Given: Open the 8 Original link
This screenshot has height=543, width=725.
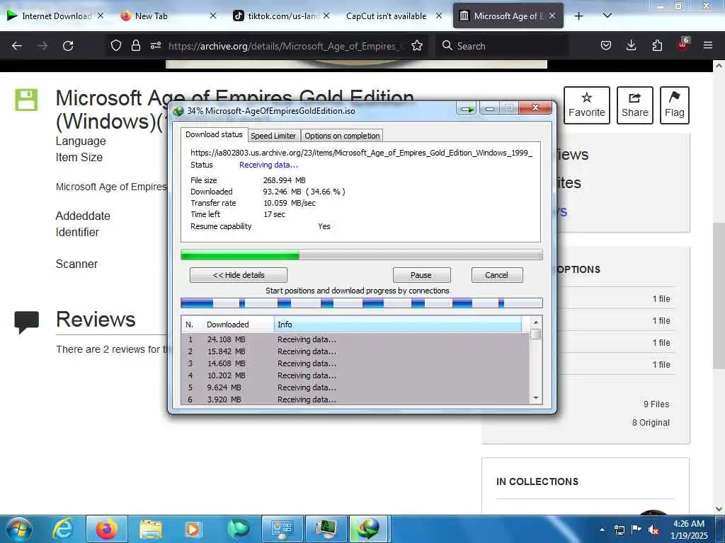Looking at the screenshot, I should (x=651, y=423).
